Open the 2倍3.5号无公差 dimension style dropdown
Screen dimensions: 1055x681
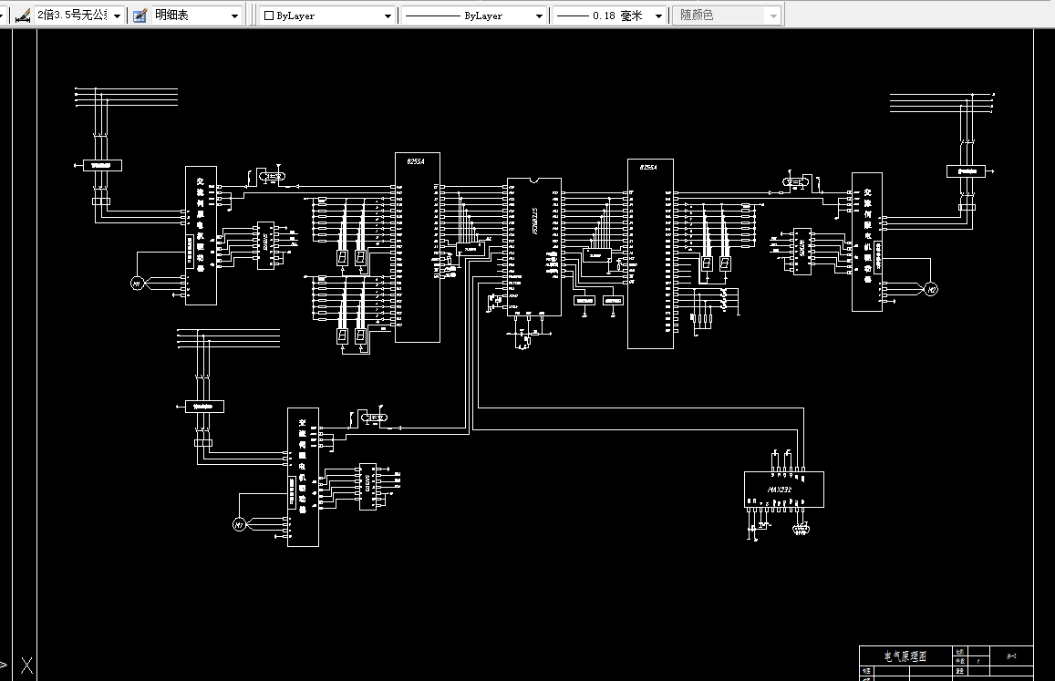[x=117, y=15]
